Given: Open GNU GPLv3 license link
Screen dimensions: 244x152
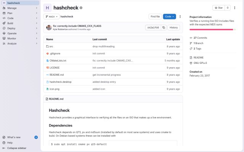Looking at the screenshot, I should [198, 63].
